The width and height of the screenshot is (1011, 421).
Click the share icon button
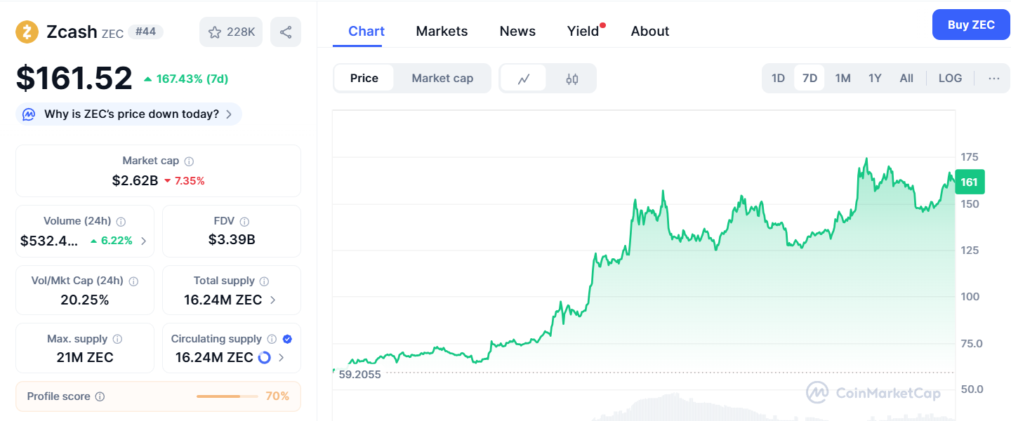[286, 32]
